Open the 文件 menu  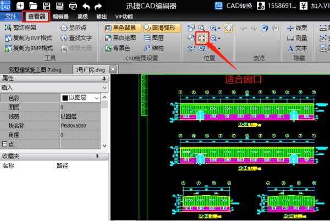click(x=11, y=16)
